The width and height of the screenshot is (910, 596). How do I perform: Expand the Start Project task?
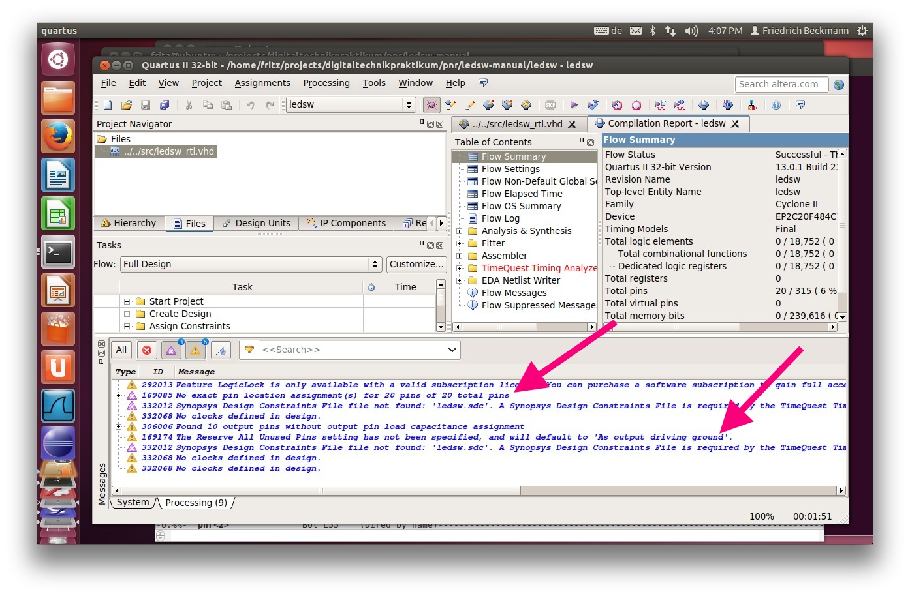127,301
